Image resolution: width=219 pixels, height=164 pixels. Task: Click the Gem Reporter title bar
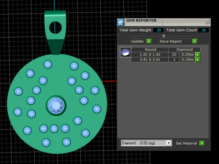tap(164, 22)
